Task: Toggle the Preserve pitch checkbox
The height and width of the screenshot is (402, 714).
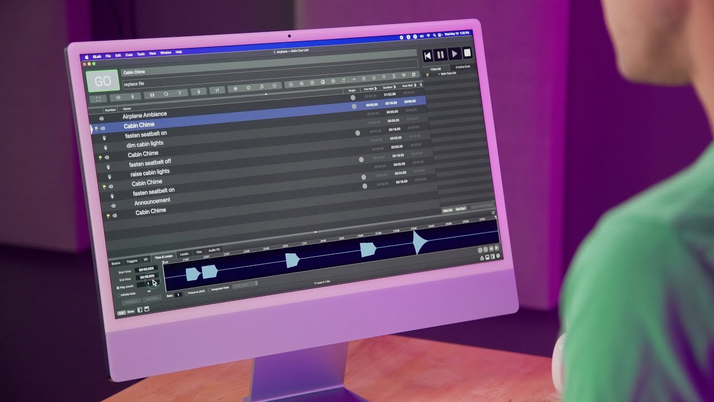Action: pos(186,294)
